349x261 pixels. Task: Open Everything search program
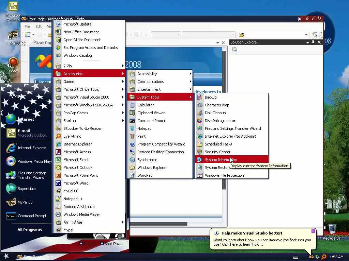click(x=89, y=136)
